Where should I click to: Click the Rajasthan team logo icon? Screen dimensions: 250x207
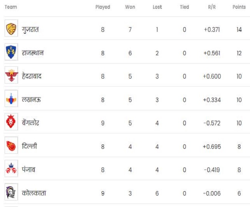click(x=11, y=53)
